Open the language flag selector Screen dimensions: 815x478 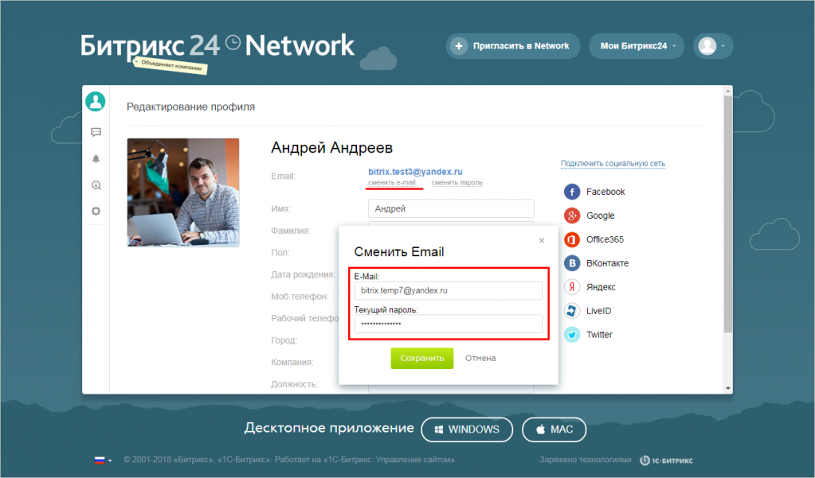pos(103,460)
